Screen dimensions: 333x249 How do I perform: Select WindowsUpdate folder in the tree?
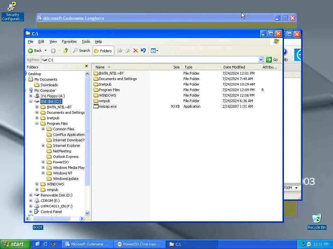[66, 179]
